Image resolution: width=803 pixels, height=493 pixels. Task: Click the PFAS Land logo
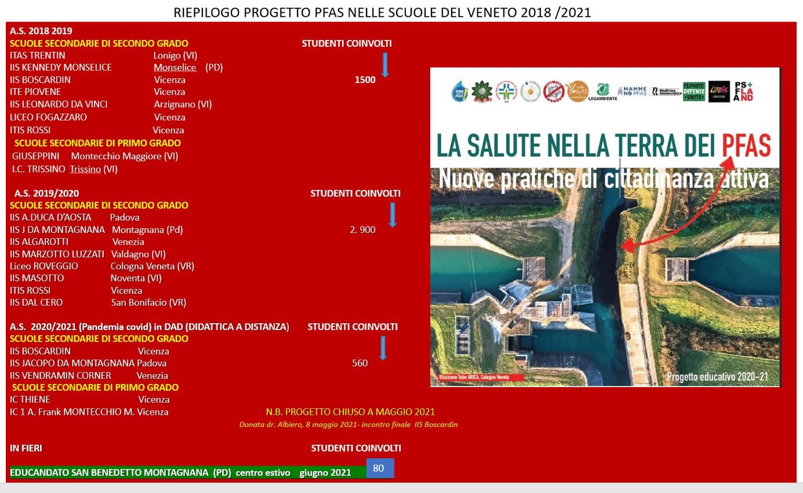(743, 92)
